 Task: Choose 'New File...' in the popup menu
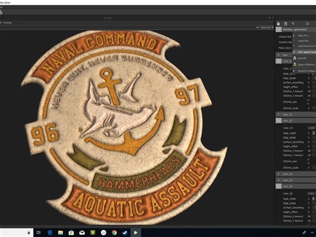[x=303, y=35]
